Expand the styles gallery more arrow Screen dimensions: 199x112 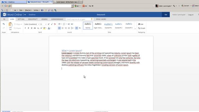pyautogui.click(x=135, y=29)
